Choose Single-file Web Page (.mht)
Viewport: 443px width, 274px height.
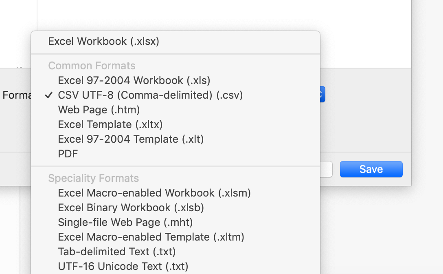click(125, 222)
